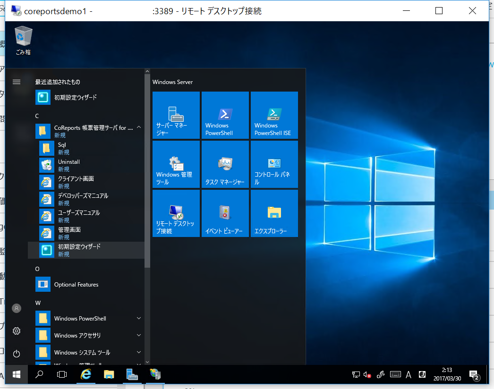Viewport: 494px width, 389px height.
Task: Expand Windows PowerShell folder chevron
Action: (139, 319)
